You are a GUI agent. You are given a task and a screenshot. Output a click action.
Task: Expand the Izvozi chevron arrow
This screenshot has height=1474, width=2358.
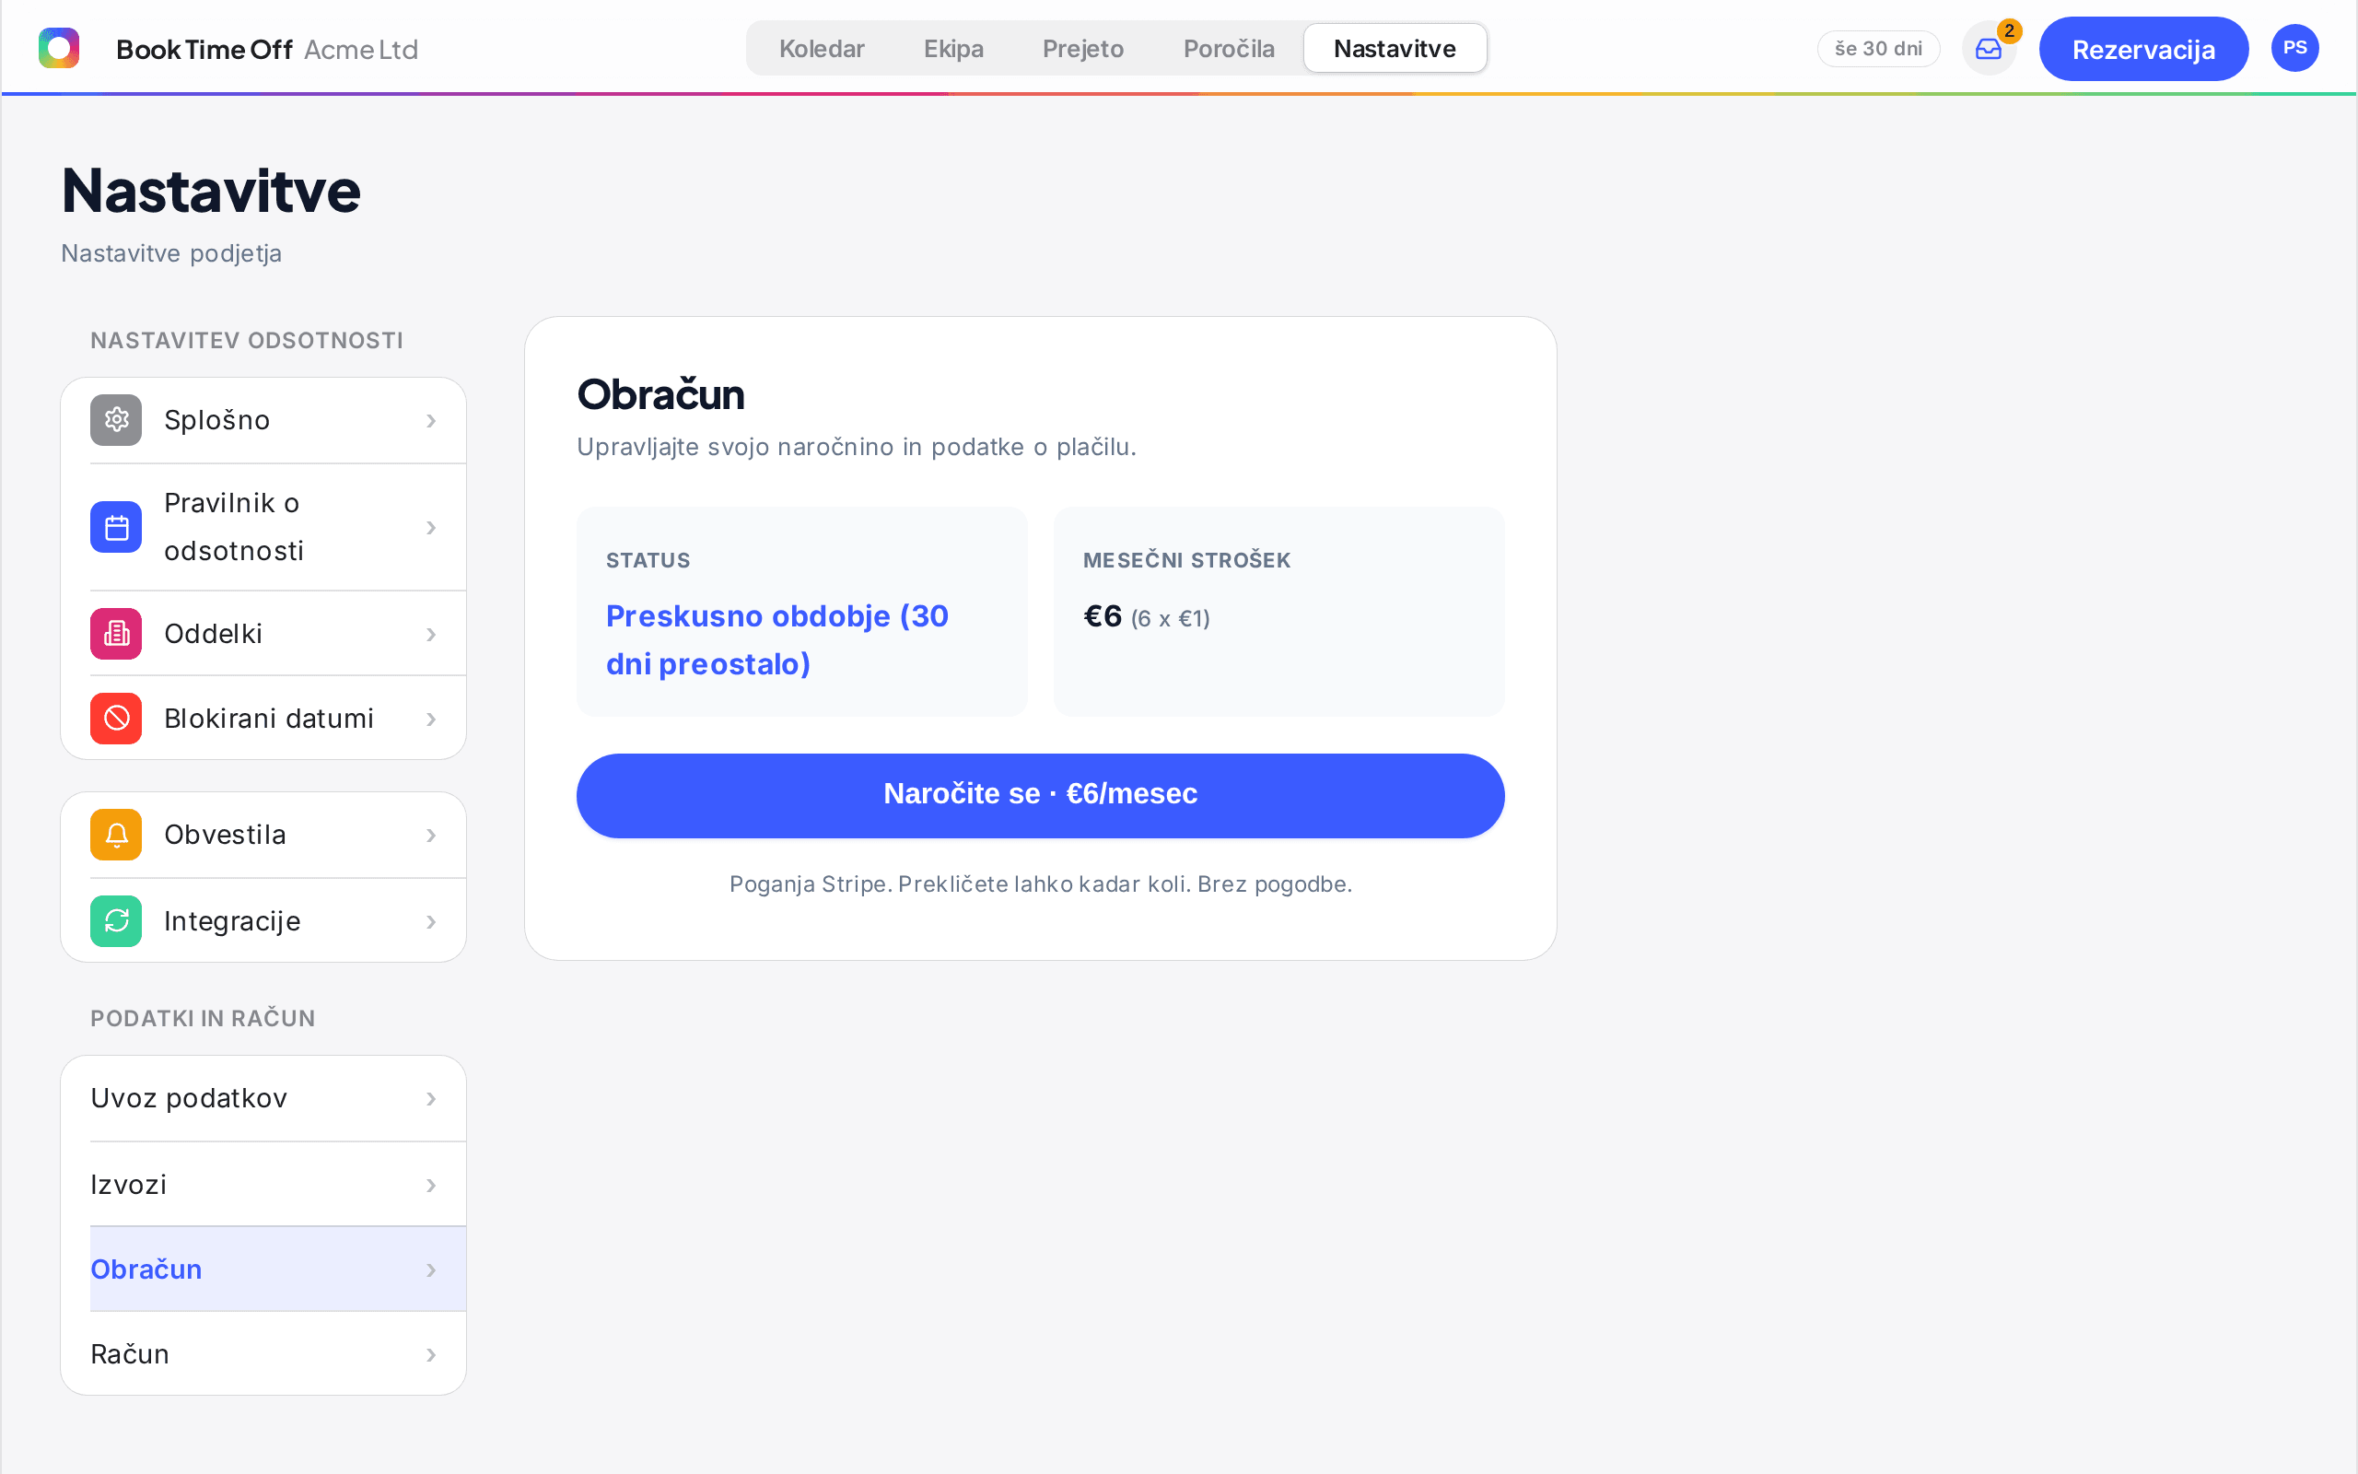tap(431, 1186)
